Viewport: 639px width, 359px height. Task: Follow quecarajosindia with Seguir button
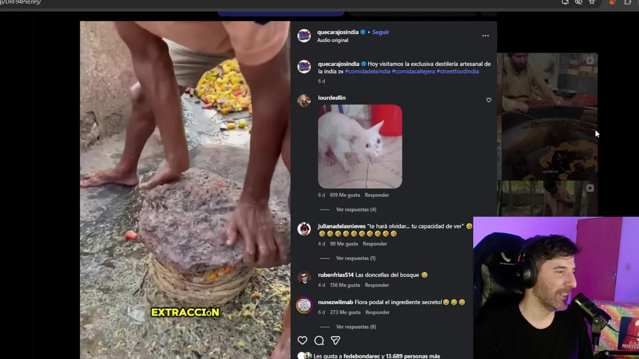380,32
